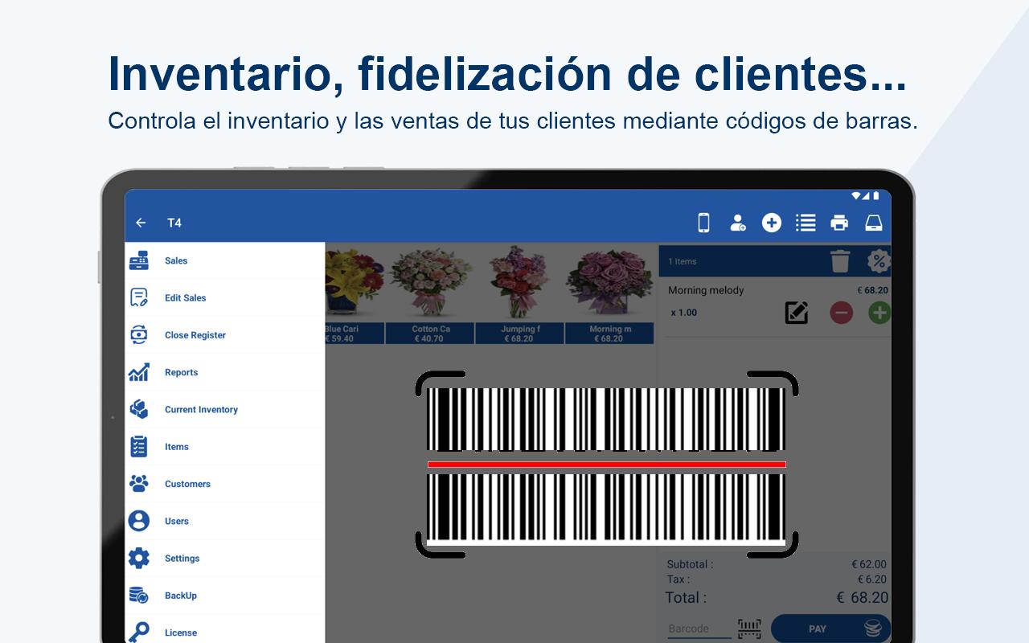This screenshot has height=643, width=1029.
Task: Select the Cotton Ca bouquet product
Action: pyautogui.click(x=430, y=296)
